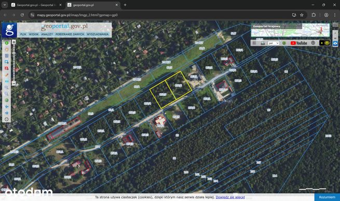Open the ANALIZY menu

47,34
